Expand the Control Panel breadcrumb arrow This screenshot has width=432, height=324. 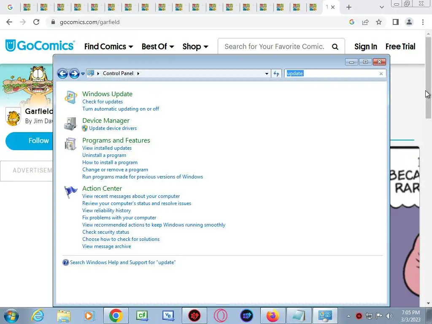(x=138, y=73)
